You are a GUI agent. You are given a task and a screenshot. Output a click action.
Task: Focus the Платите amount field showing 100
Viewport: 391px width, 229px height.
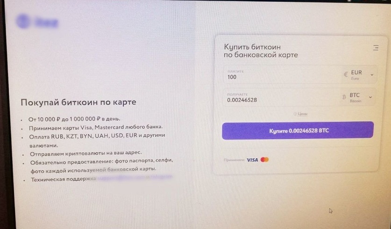coord(283,74)
